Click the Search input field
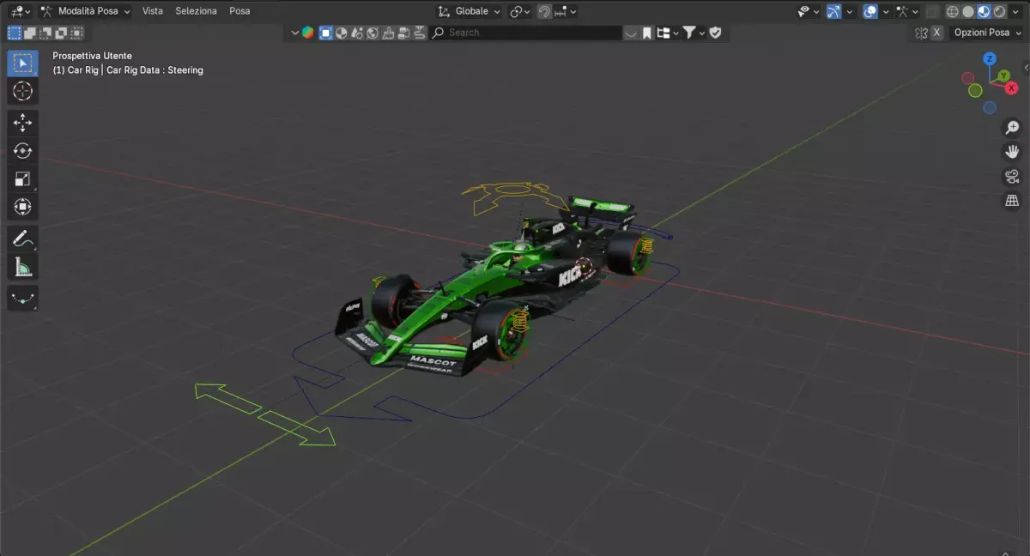This screenshot has height=556, width=1030. click(526, 33)
